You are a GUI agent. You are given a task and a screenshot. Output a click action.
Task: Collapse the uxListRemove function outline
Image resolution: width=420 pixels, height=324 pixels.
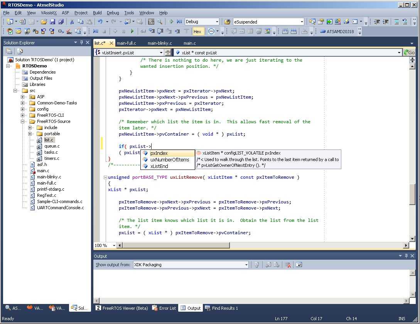tap(105, 177)
